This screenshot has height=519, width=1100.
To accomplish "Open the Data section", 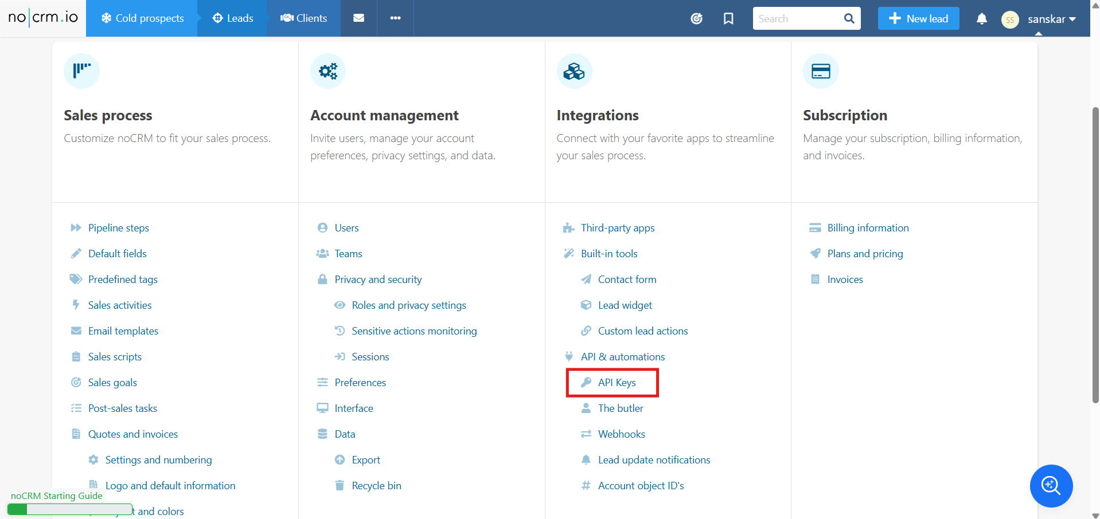I will [345, 434].
